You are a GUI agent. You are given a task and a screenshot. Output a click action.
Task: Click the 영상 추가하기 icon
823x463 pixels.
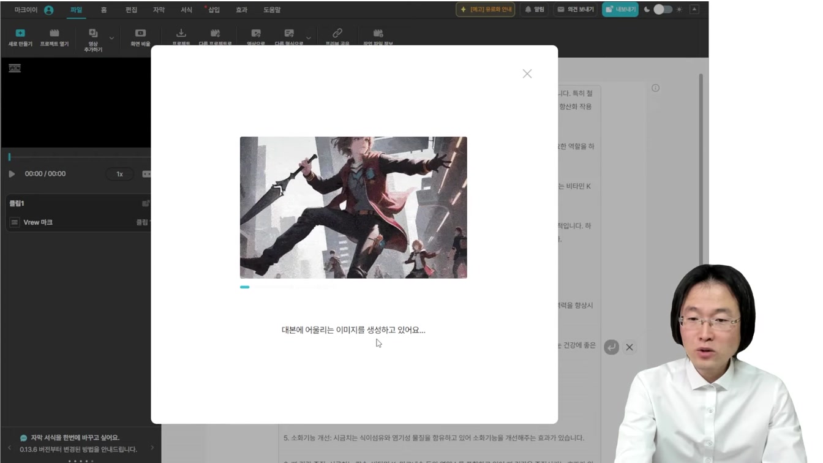(93, 33)
